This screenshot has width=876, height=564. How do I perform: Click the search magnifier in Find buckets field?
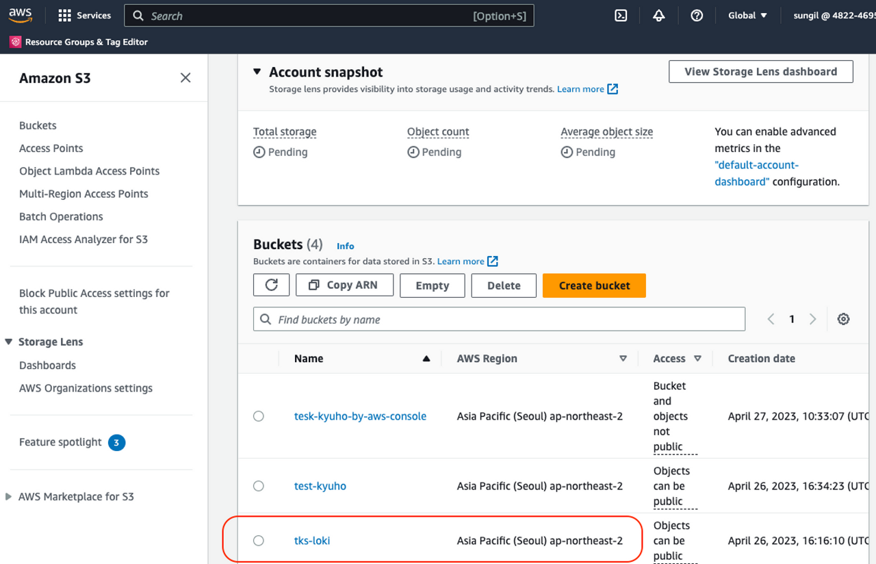266,320
